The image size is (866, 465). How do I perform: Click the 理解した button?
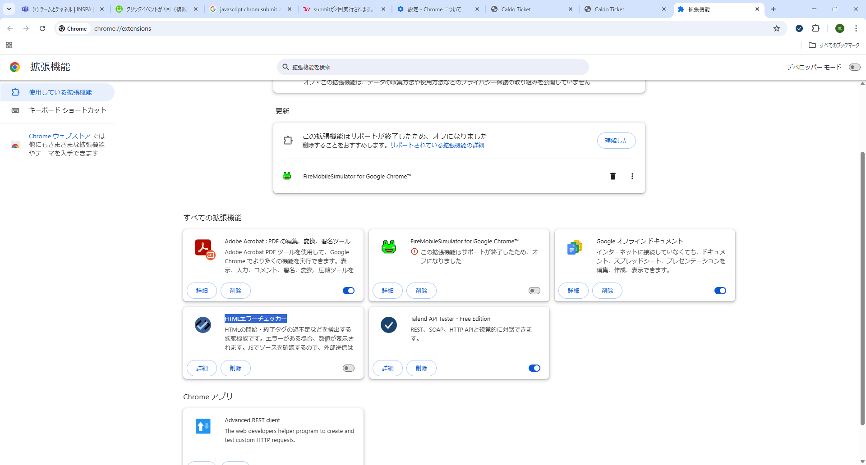pyautogui.click(x=616, y=141)
